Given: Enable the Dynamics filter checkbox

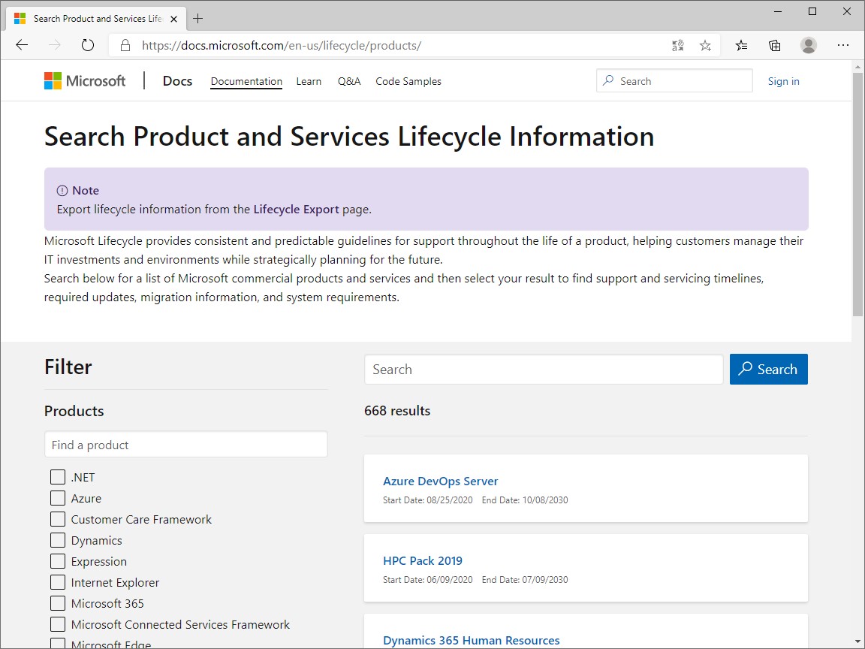Looking at the screenshot, I should click(57, 540).
